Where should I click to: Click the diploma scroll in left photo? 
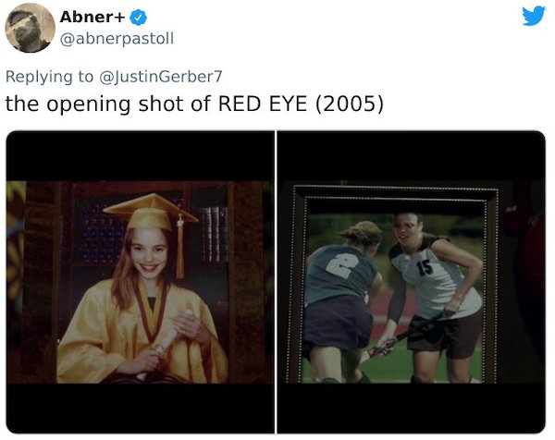click(166, 342)
